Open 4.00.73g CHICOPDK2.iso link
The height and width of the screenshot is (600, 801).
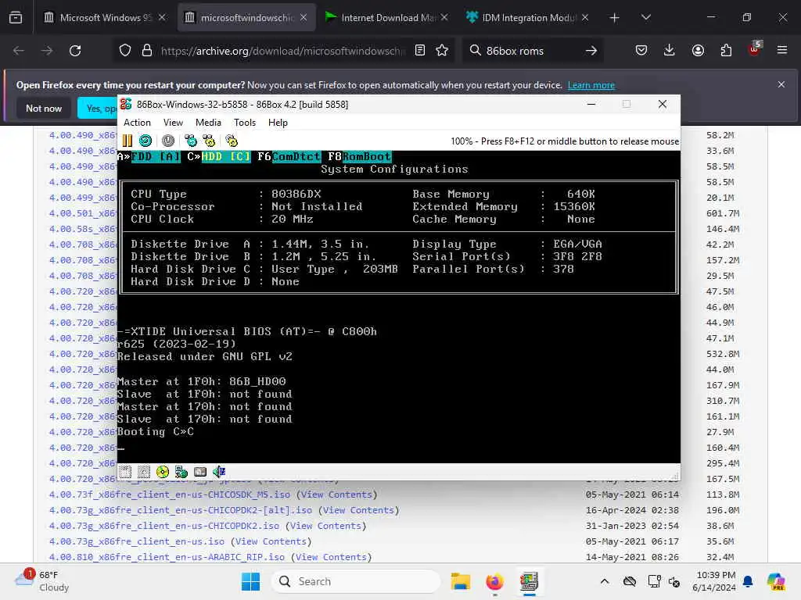click(x=164, y=526)
